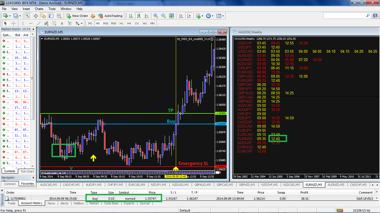Open the Charts menu
This screenshot has width=380, height=213.
pos(39,9)
